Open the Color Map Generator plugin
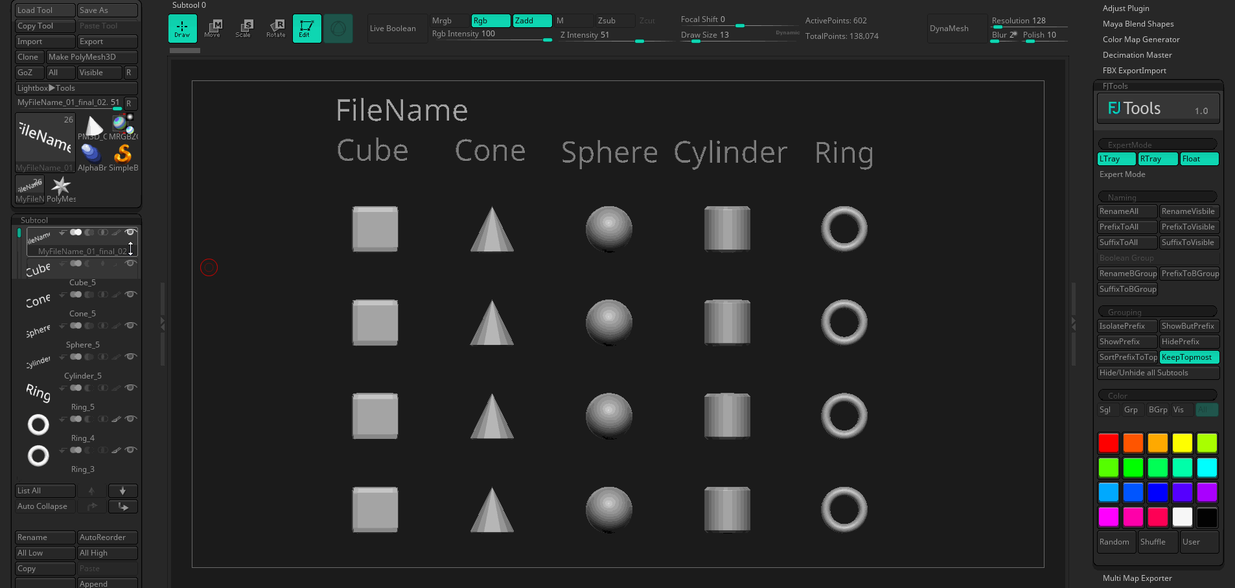Viewport: 1235px width, 588px height. (x=1141, y=40)
